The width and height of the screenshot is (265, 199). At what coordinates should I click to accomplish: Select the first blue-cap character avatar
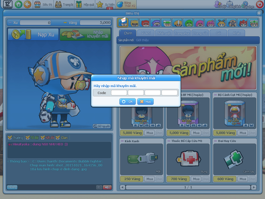pos(123,23)
